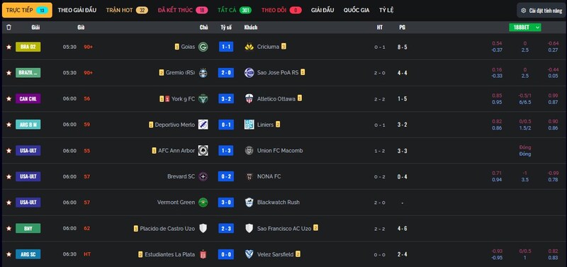Open the QUỐC GIA filter menu

point(357,10)
